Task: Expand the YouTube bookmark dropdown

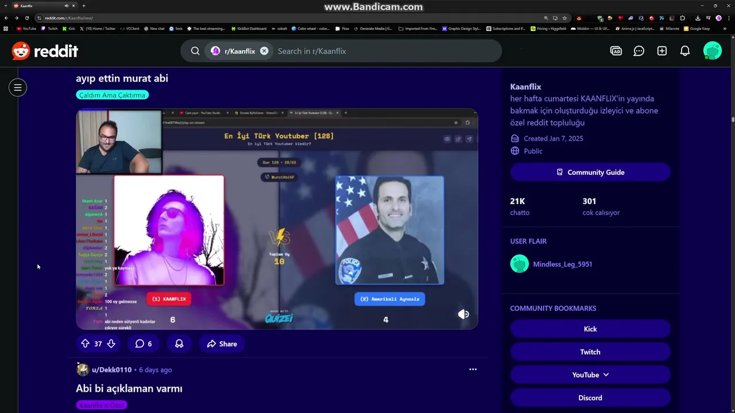Action: [590, 375]
